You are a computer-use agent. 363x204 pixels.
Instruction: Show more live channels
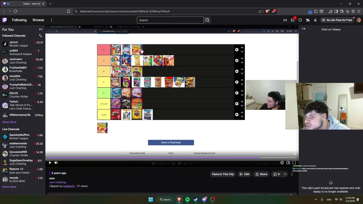pyautogui.click(x=9, y=187)
